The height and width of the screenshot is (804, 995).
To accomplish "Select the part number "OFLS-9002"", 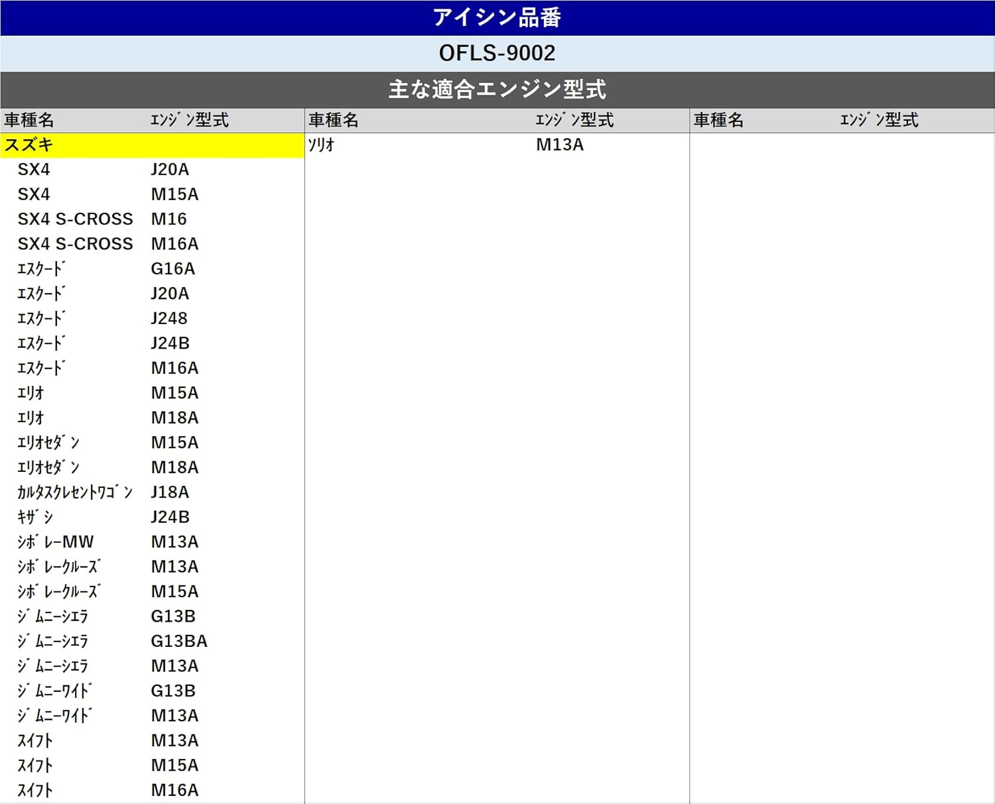I will tap(497, 53).
